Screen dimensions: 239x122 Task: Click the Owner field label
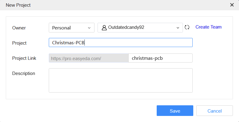point(19,28)
